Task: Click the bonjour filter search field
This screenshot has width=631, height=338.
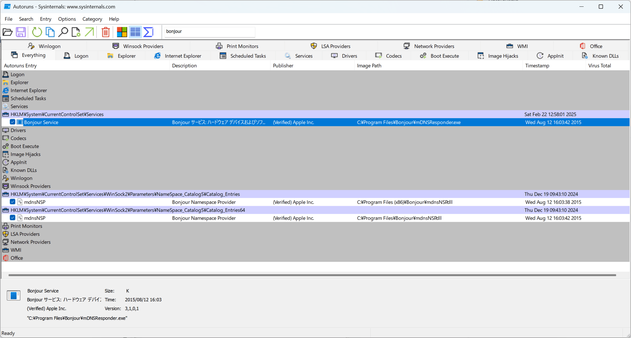Action: 210,32
